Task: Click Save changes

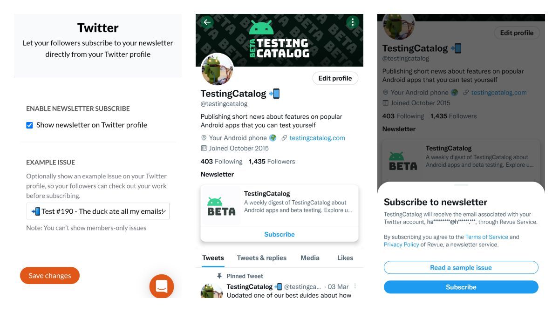Action: pyautogui.click(x=49, y=275)
